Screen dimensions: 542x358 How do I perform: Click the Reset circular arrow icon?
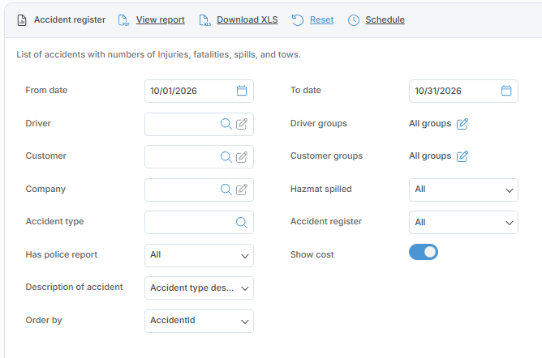[x=297, y=20]
